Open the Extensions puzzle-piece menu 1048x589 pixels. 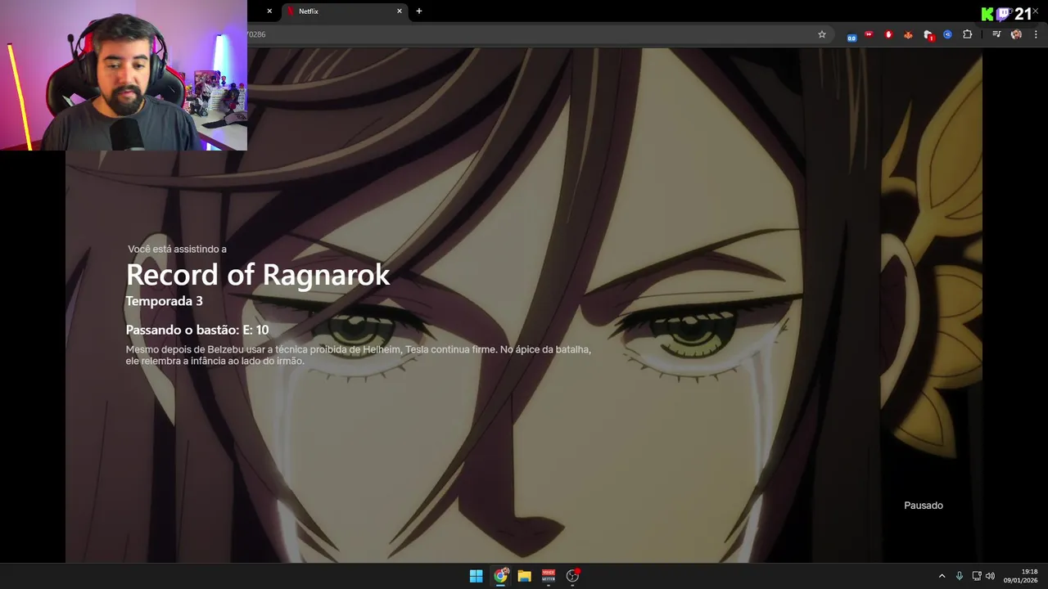(968, 34)
